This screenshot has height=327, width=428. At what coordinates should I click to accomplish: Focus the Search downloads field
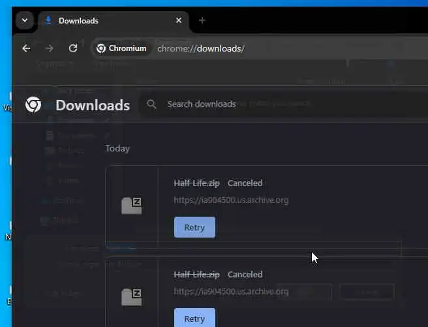284,104
